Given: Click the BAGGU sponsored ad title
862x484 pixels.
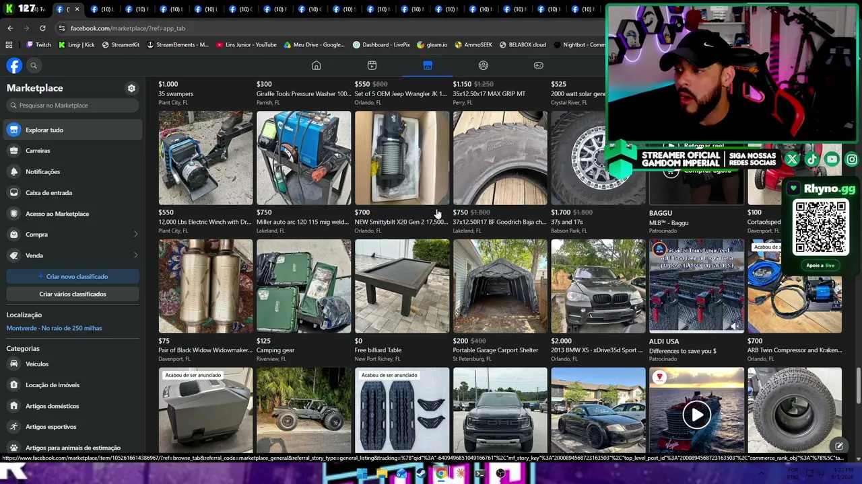Looking at the screenshot, I should (661, 213).
